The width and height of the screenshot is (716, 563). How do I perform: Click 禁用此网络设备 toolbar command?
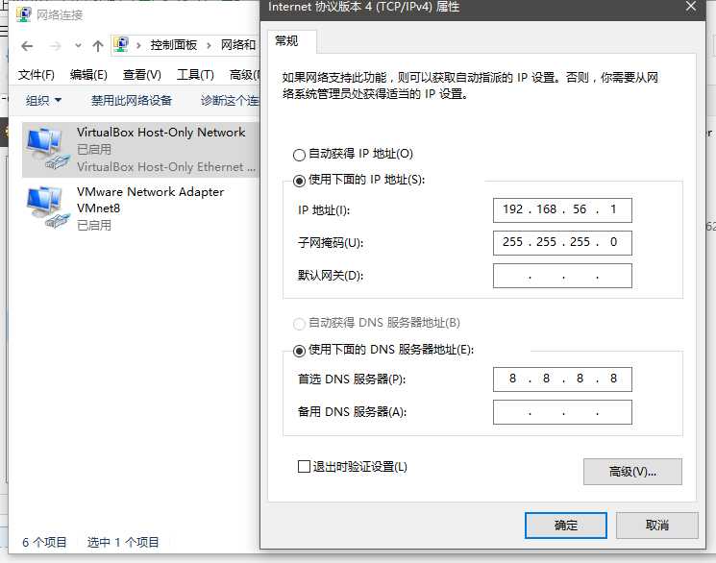pos(131,100)
